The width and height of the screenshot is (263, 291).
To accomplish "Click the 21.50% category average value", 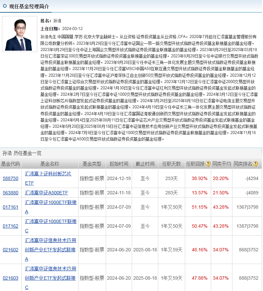I will 221,193.
